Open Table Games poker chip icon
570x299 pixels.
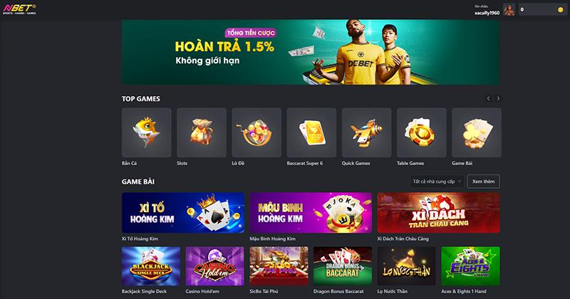(x=422, y=132)
